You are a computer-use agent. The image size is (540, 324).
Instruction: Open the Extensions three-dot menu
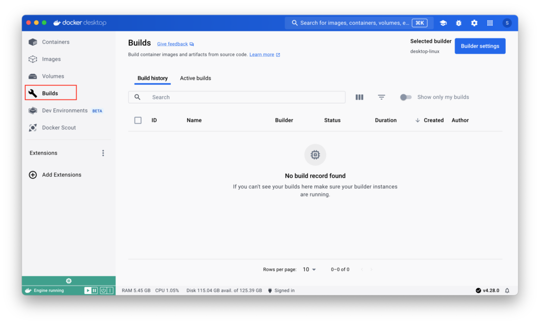coord(103,153)
